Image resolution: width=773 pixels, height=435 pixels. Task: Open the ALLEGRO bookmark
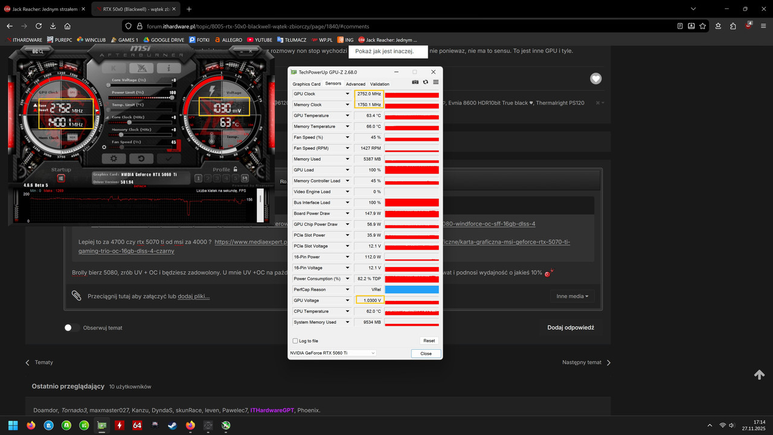coord(228,40)
